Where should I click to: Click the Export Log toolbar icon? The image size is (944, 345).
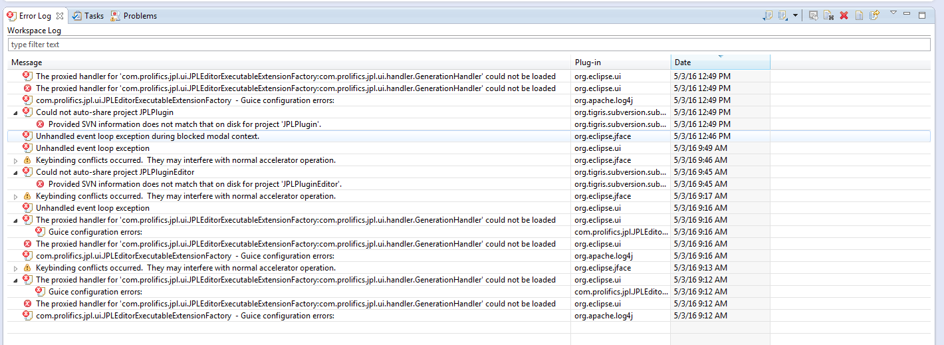[x=768, y=15]
